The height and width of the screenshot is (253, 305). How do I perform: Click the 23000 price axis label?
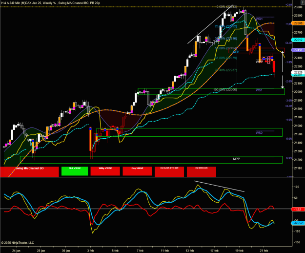(298, 7)
